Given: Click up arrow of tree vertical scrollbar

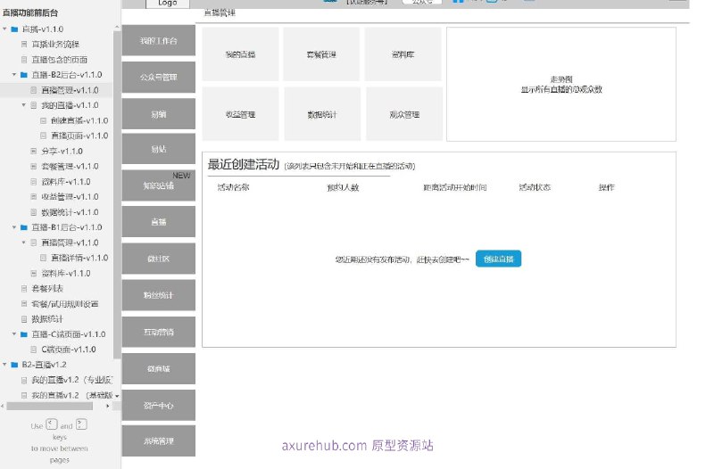Looking at the screenshot, I should pyautogui.click(x=117, y=28).
